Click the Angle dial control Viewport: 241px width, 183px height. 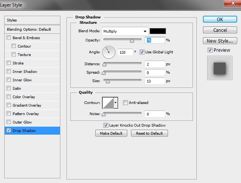click(x=109, y=52)
